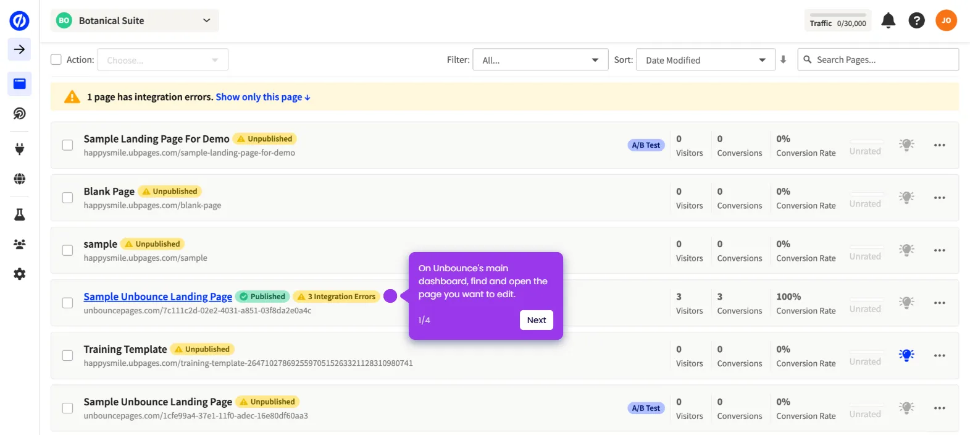Open notifications bell icon
Image resolution: width=970 pixels, height=435 pixels.
[x=888, y=20]
